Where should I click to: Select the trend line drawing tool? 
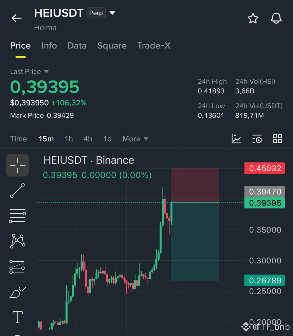coord(17,191)
